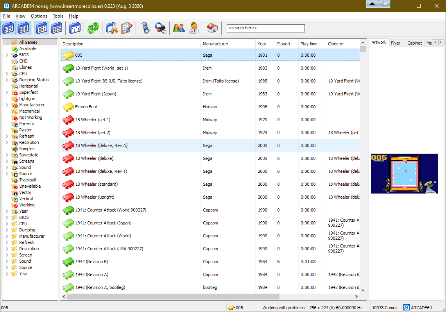
Task: Click the yellow chip icon beside 005
Action: click(68, 55)
